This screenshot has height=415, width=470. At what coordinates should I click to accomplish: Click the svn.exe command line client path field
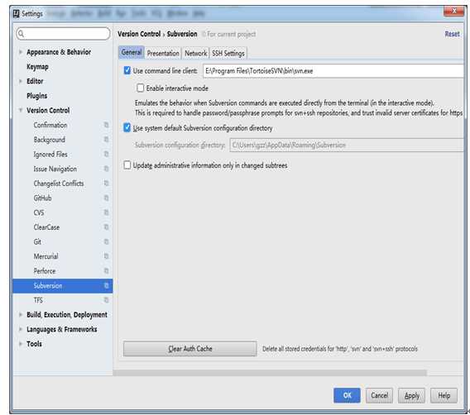pyautogui.click(x=333, y=71)
